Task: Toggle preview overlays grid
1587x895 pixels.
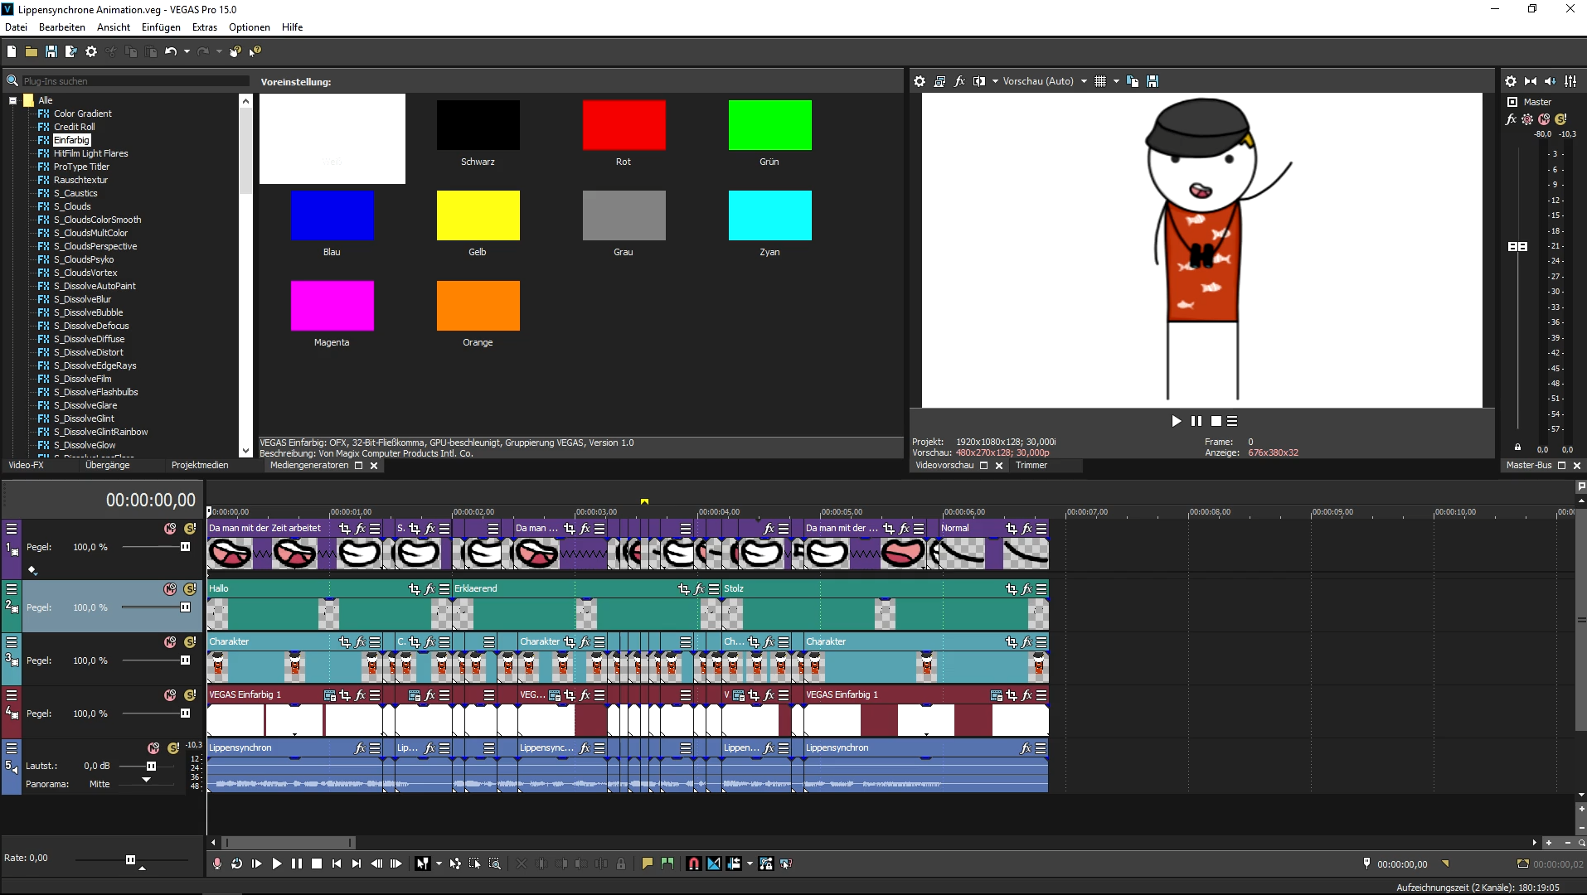Action: click(1100, 81)
